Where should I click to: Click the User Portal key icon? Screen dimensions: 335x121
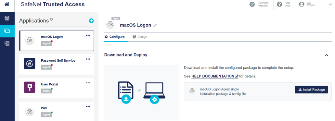coord(30,87)
